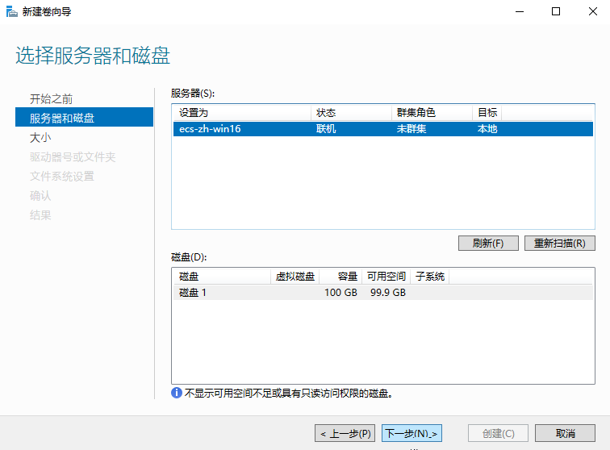This screenshot has height=450, width=610.
Task: Cancel the wizard with 取消 button
Action: pos(565,434)
